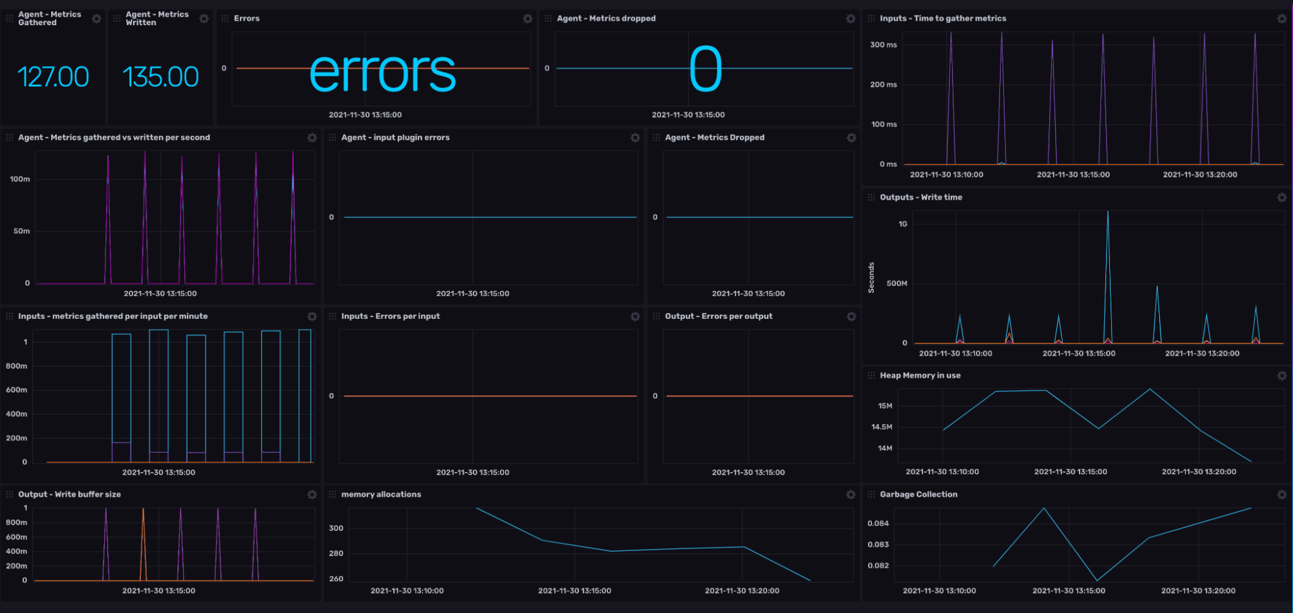Select the Inputs - metrics gathered per input title
Viewport: 1293px width, 613px height.
click(x=113, y=316)
